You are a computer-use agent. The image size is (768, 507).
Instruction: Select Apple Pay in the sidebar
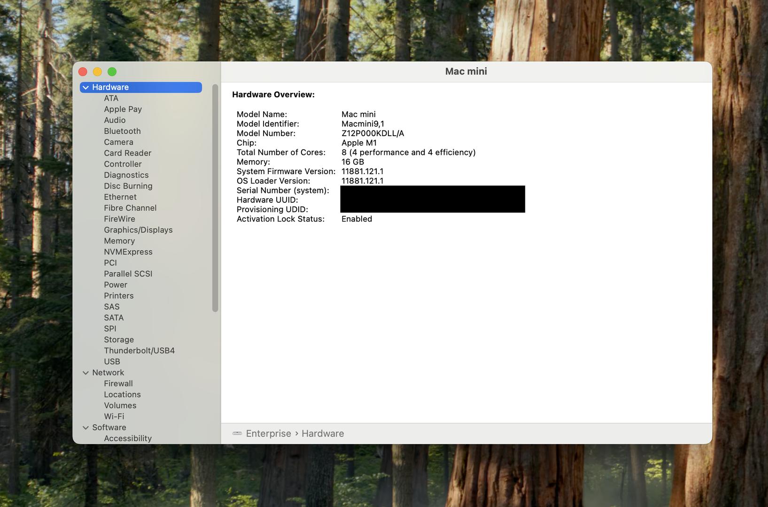(x=123, y=109)
